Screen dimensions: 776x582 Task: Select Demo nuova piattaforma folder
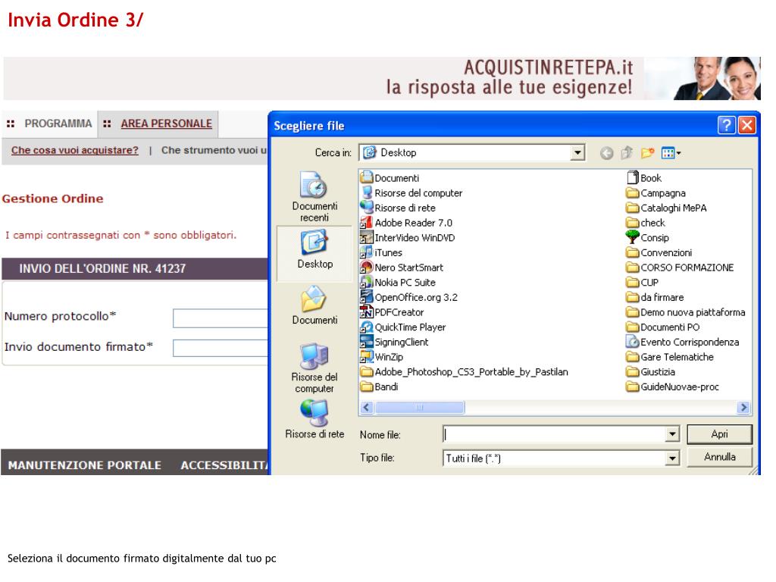pyautogui.click(x=686, y=312)
